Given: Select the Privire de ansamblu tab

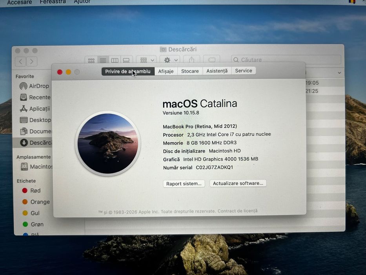Looking at the screenshot, I should point(128,71).
